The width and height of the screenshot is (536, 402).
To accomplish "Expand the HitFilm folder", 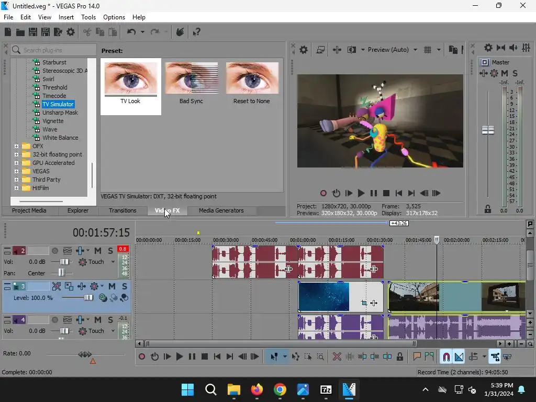I will coord(16,188).
